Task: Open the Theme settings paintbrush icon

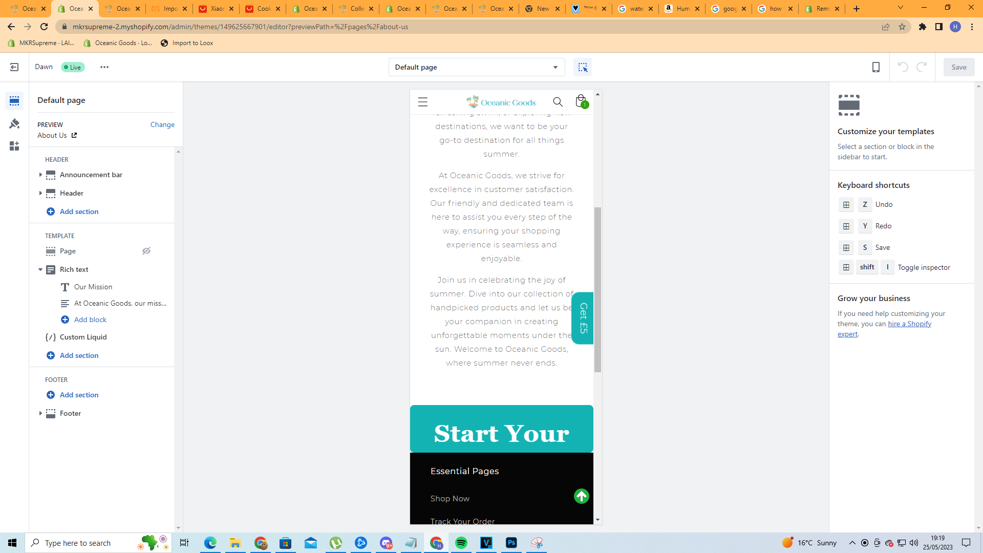Action: (14, 123)
